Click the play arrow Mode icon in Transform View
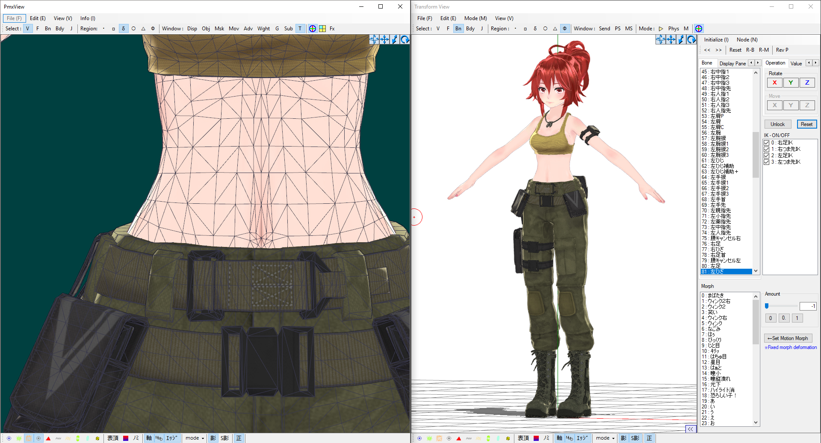This screenshot has height=443, width=821. [661, 29]
